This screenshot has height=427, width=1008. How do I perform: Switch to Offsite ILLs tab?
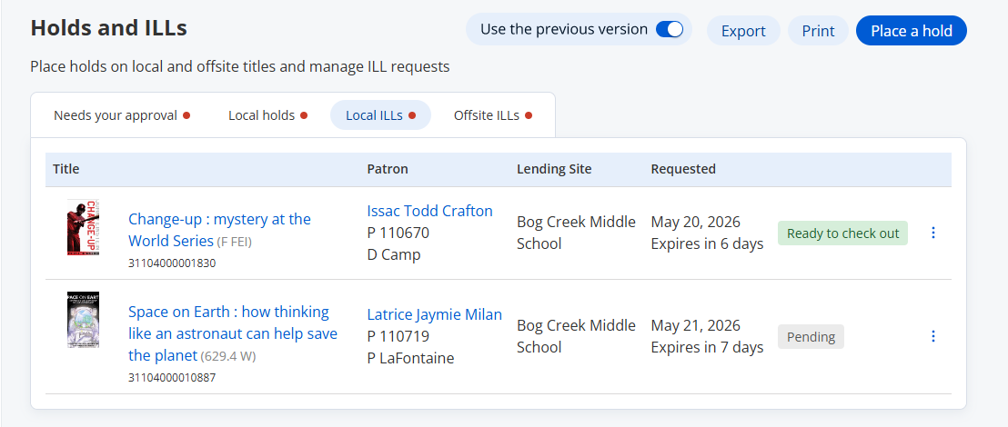[493, 115]
